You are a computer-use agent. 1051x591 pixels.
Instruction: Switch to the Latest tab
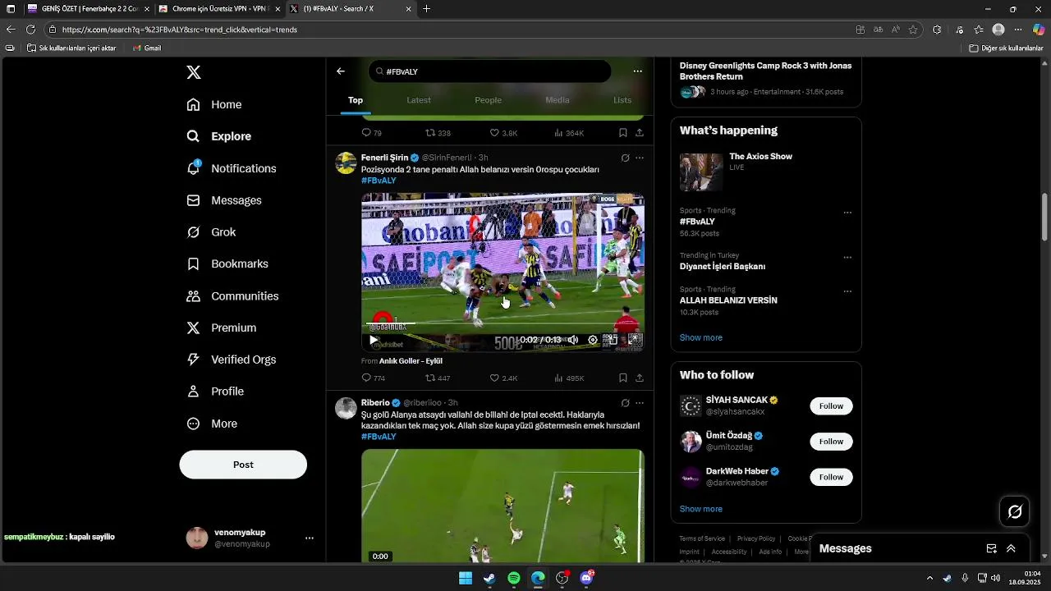pyautogui.click(x=419, y=100)
